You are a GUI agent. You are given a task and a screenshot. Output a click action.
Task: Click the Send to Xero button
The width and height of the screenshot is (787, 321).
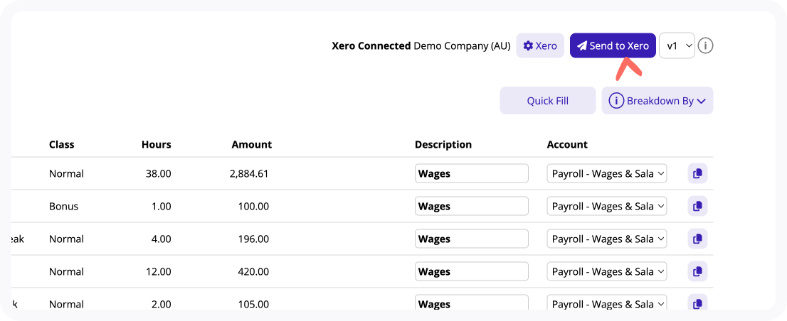(613, 45)
